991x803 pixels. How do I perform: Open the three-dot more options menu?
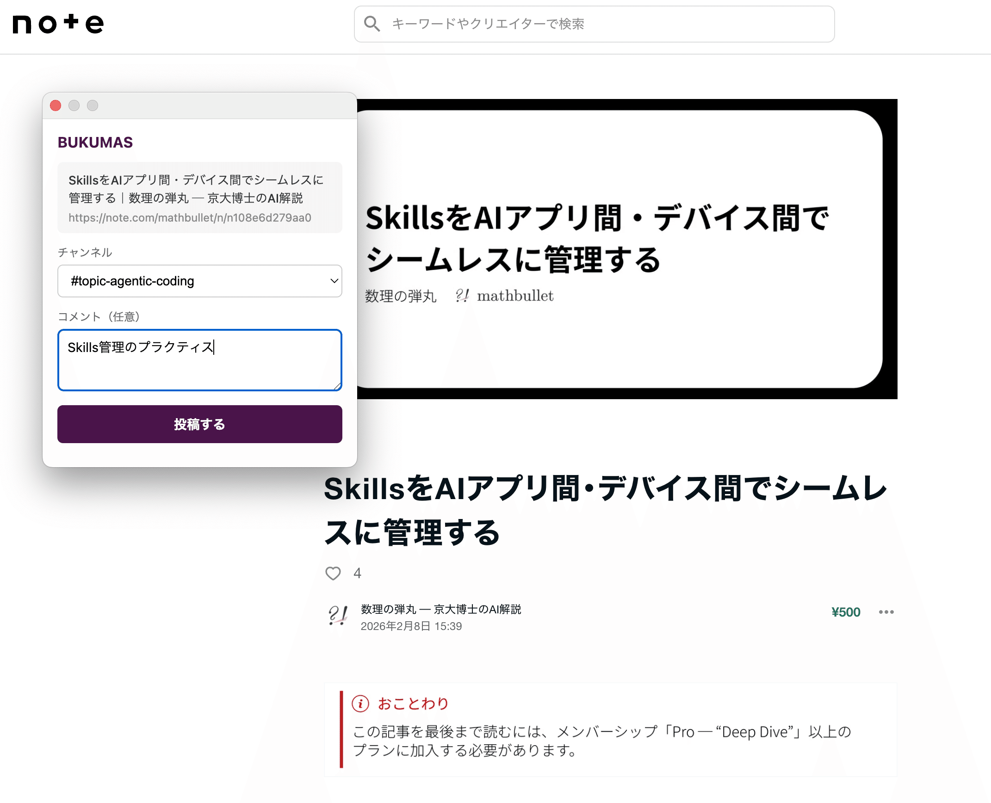[886, 612]
